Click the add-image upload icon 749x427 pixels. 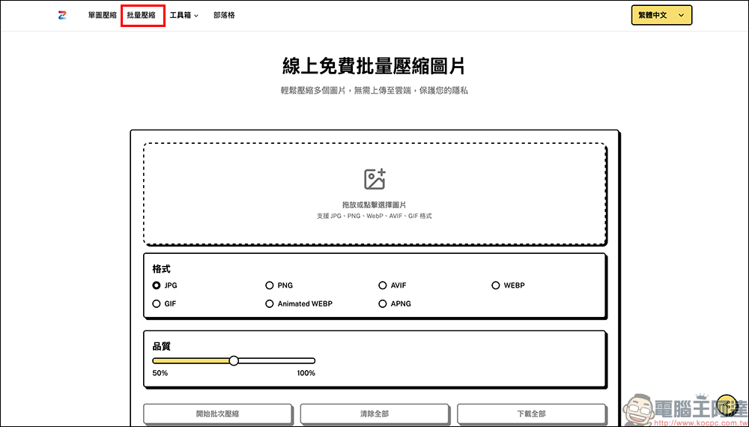[374, 179]
